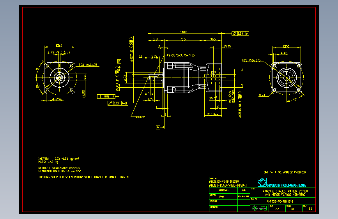338x219 pixels.
Task: Click the Old Part No. AN0232-P4010210 text
Action: pyautogui.click(x=285, y=172)
